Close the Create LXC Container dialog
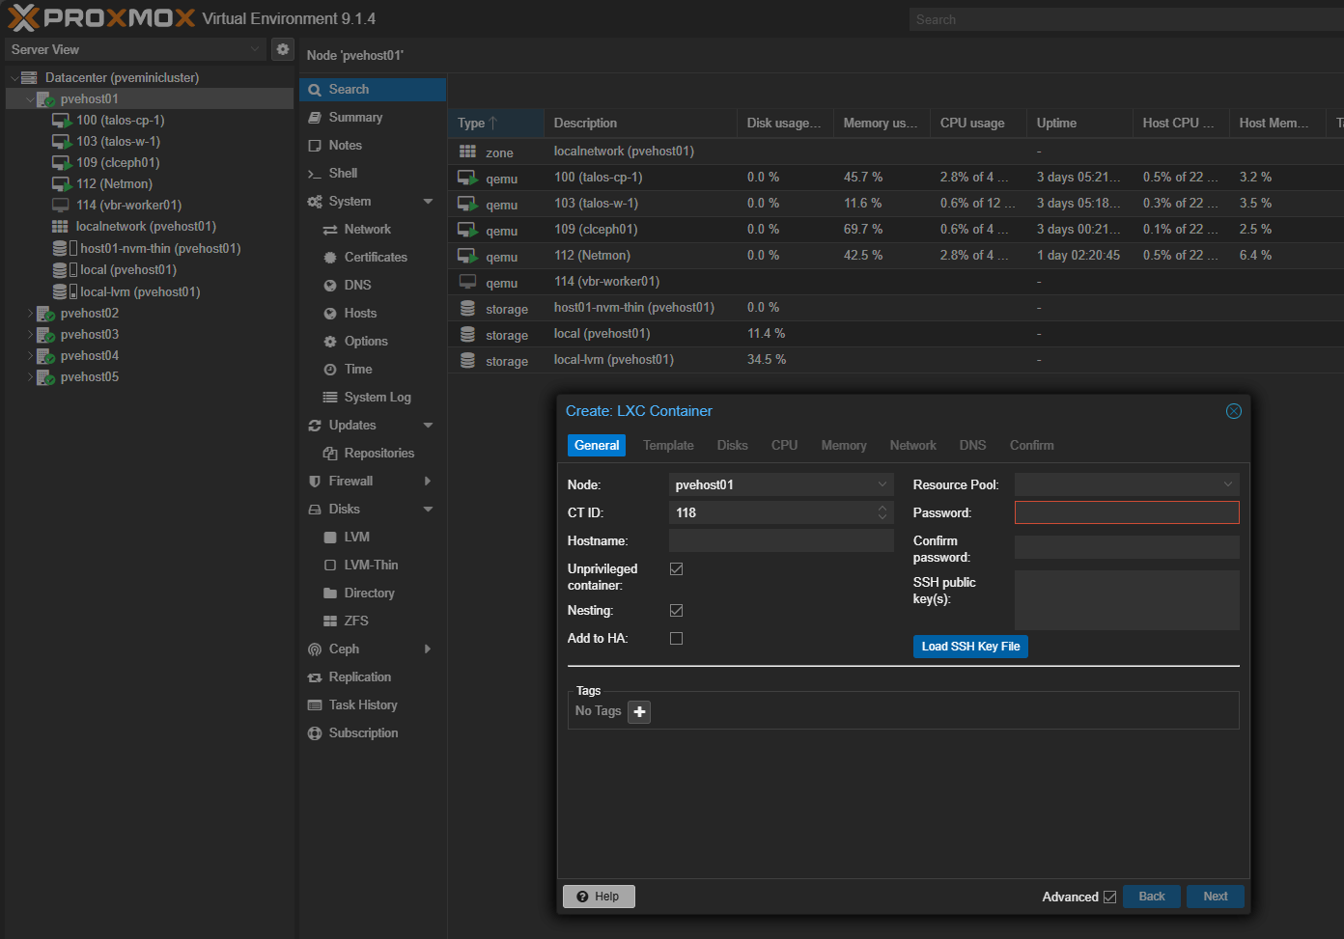1344x939 pixels. coord(1233,411)
